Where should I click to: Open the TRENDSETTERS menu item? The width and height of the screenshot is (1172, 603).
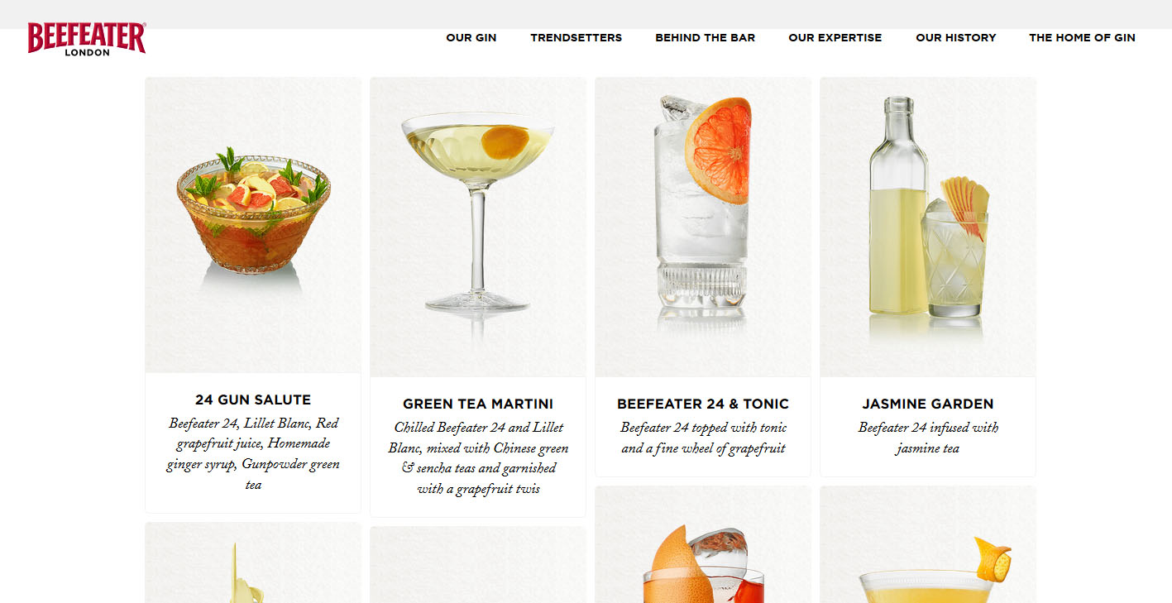[x=576, y=37]
